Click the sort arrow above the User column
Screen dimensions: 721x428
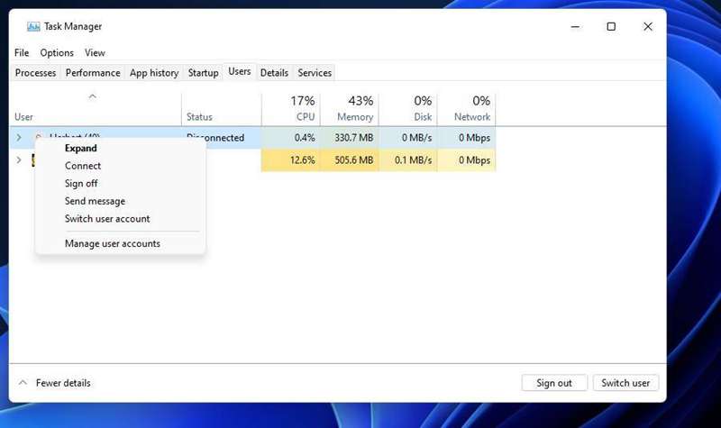[x=92, y=96]
